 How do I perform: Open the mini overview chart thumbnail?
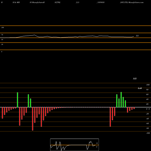(x=75, y=145)
